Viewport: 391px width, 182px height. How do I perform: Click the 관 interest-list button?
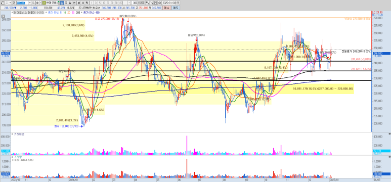[x=15, y=3]
